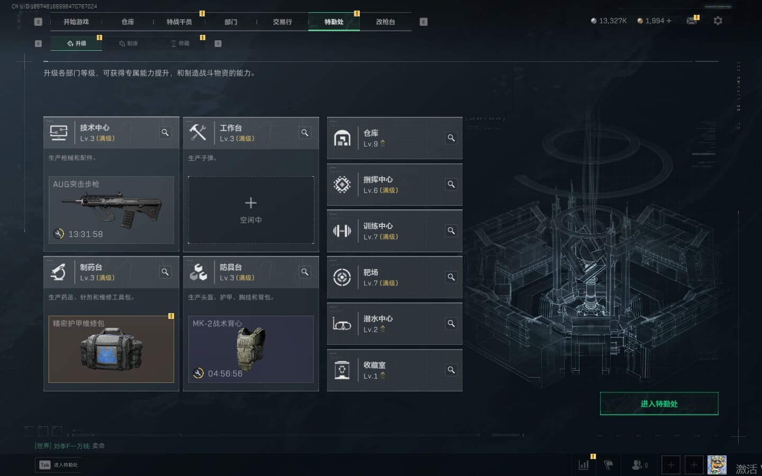762x476 pixels.
Task: Switch to the 交易行 tab
Action: pos(283,22)
